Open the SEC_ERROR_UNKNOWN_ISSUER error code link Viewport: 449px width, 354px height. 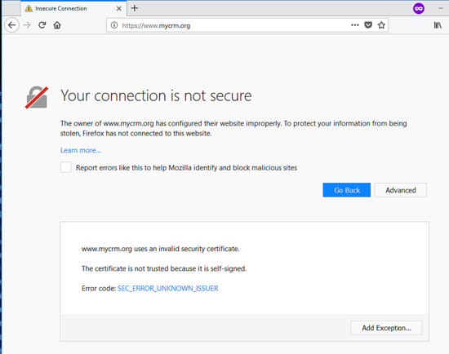pyautogui.click(x=168, y=288)
